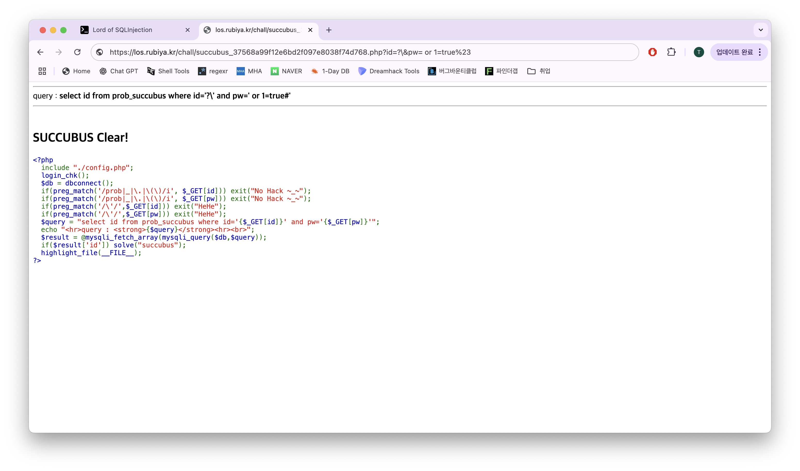Select the los.rubiya.kr succubus tab
Image resolution: width=800 pixels, height=471 pixels.
(x=256, y=30)
